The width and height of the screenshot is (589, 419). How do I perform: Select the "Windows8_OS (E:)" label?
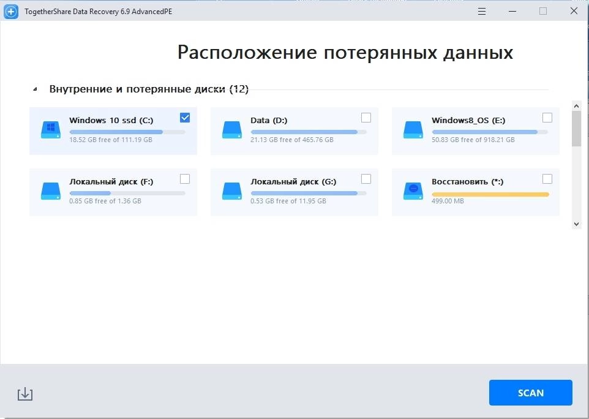468,120
